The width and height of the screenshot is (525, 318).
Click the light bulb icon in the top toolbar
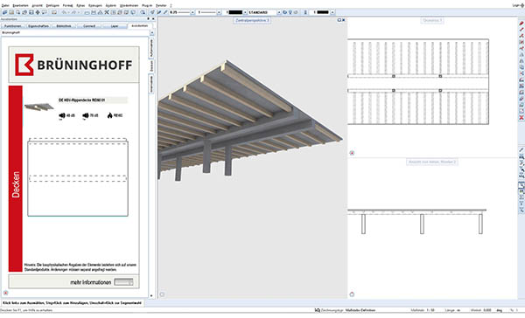coord(290,12)
